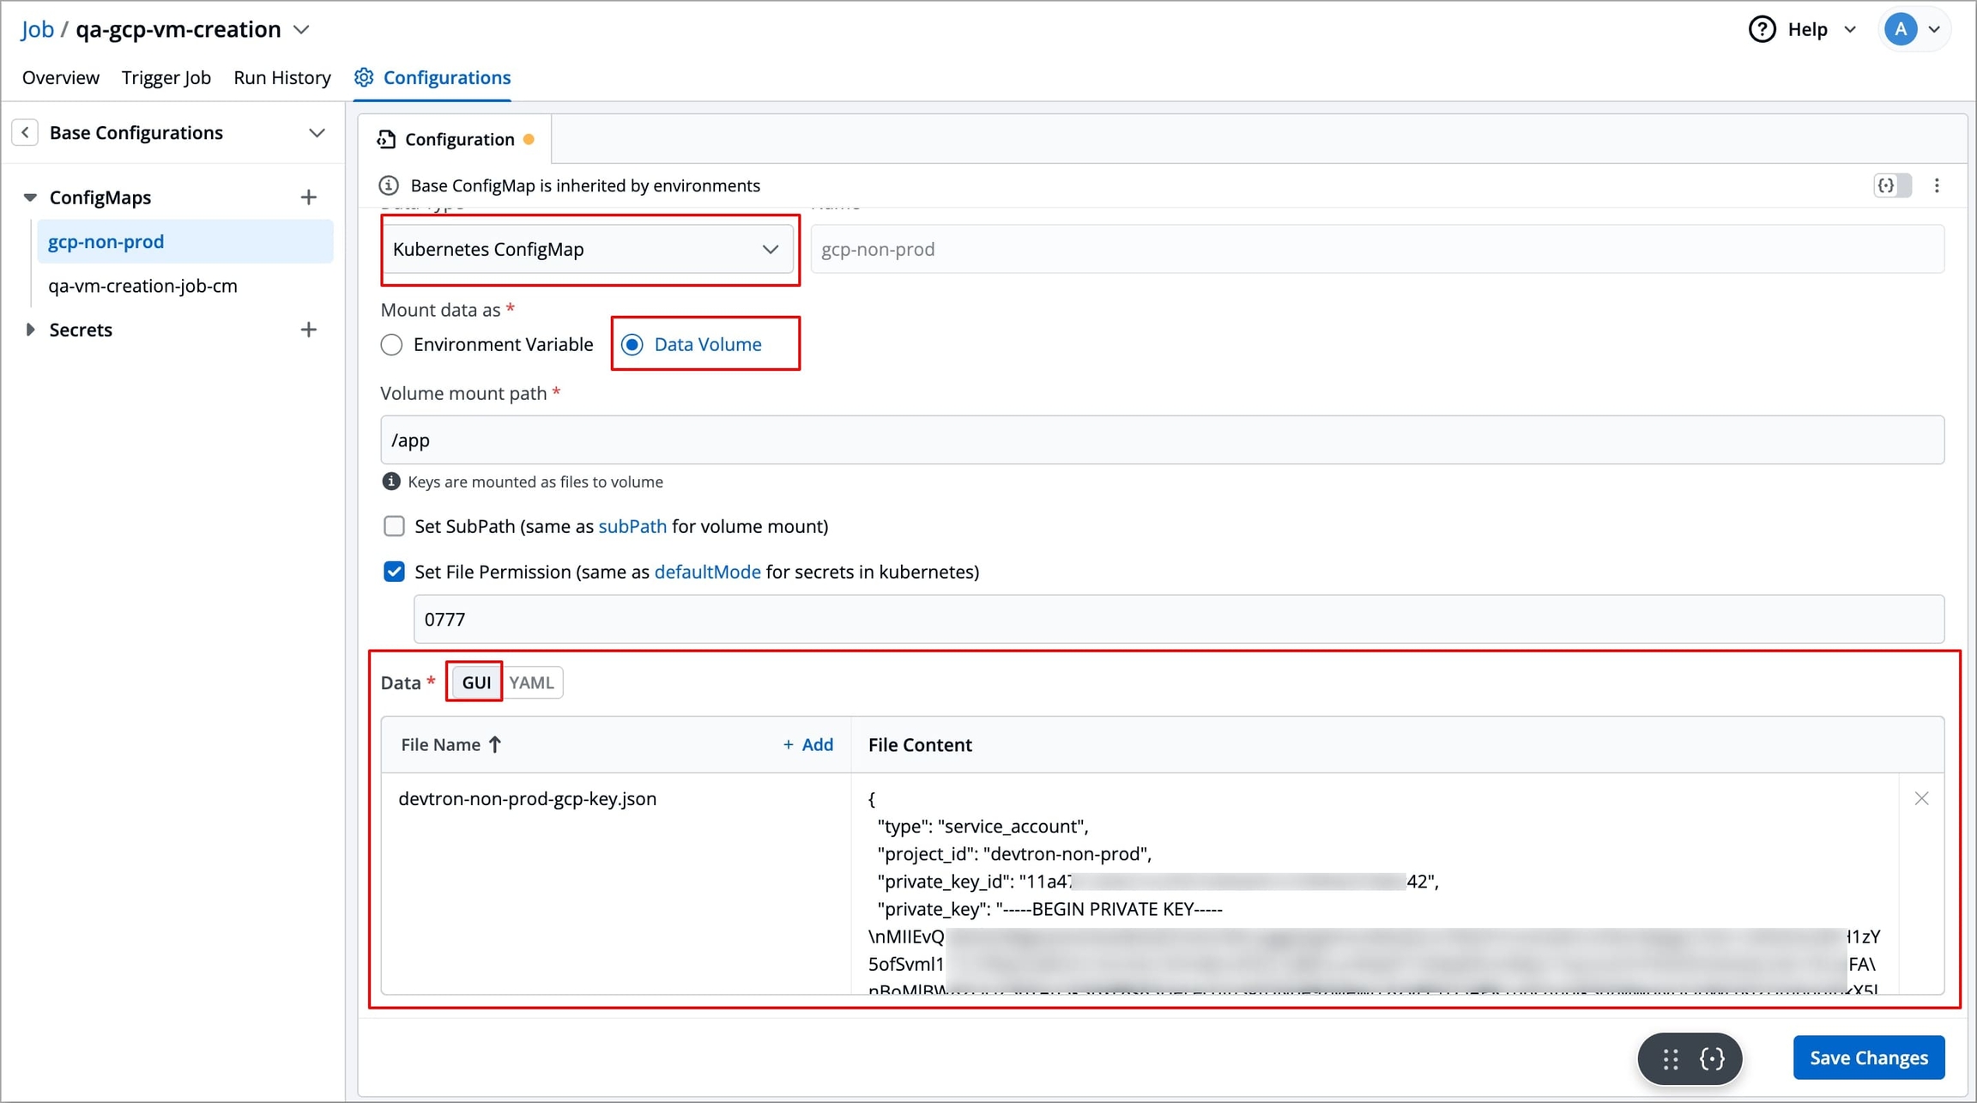Enable the Set SubPath checkbox

(394, 526)
